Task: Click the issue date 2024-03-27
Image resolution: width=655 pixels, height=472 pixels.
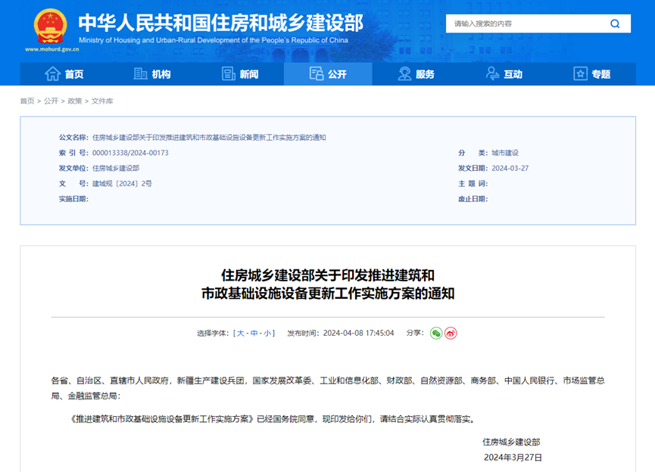Action: click(510, 168)
